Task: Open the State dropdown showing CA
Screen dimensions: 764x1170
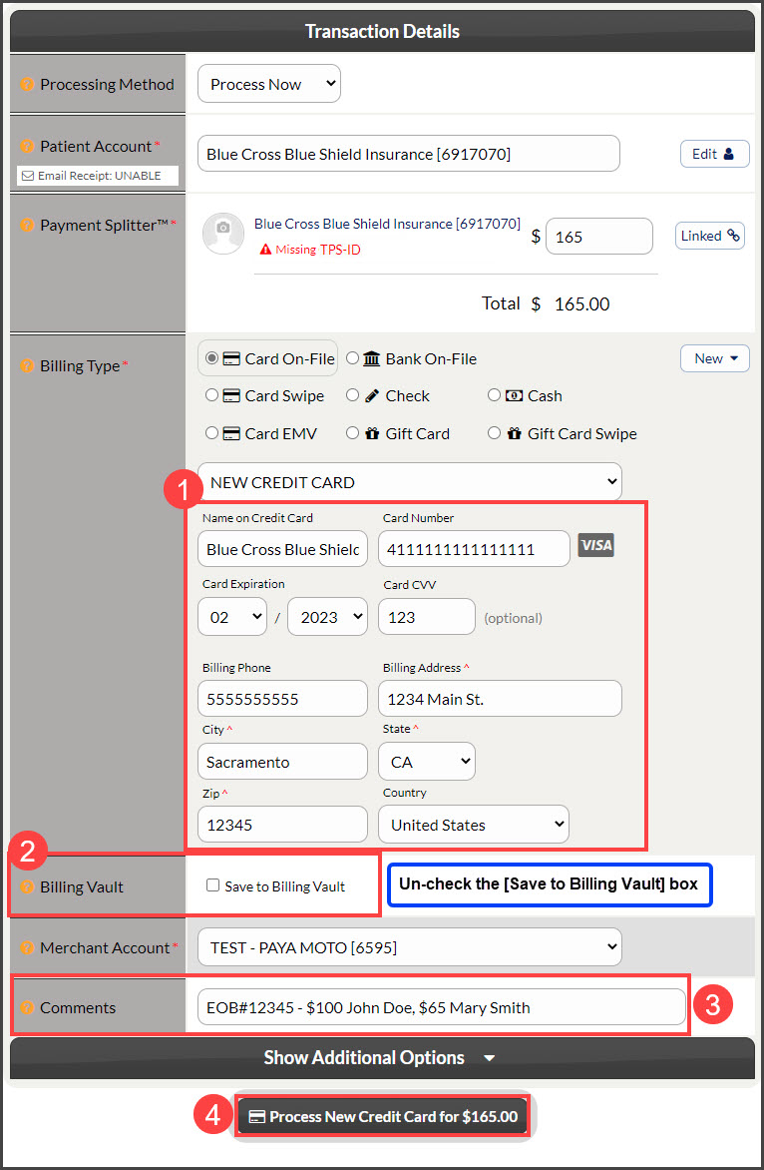Action: pyautogui.click(x=427, y=762)
